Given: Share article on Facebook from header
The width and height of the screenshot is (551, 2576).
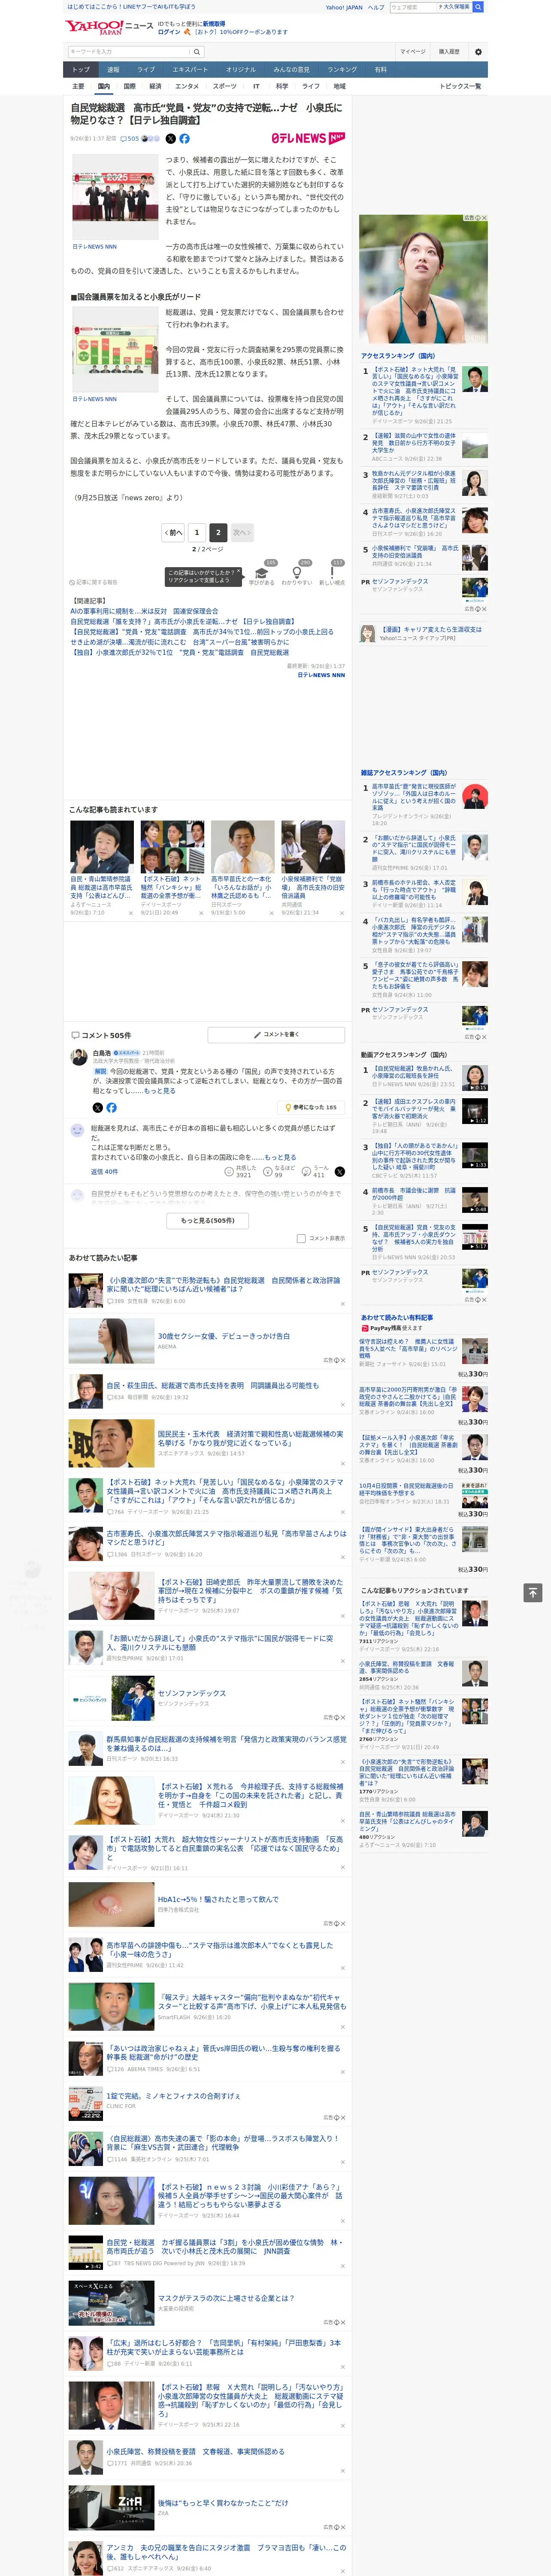Looking at the screenshot, I should [x=184, y=139].
